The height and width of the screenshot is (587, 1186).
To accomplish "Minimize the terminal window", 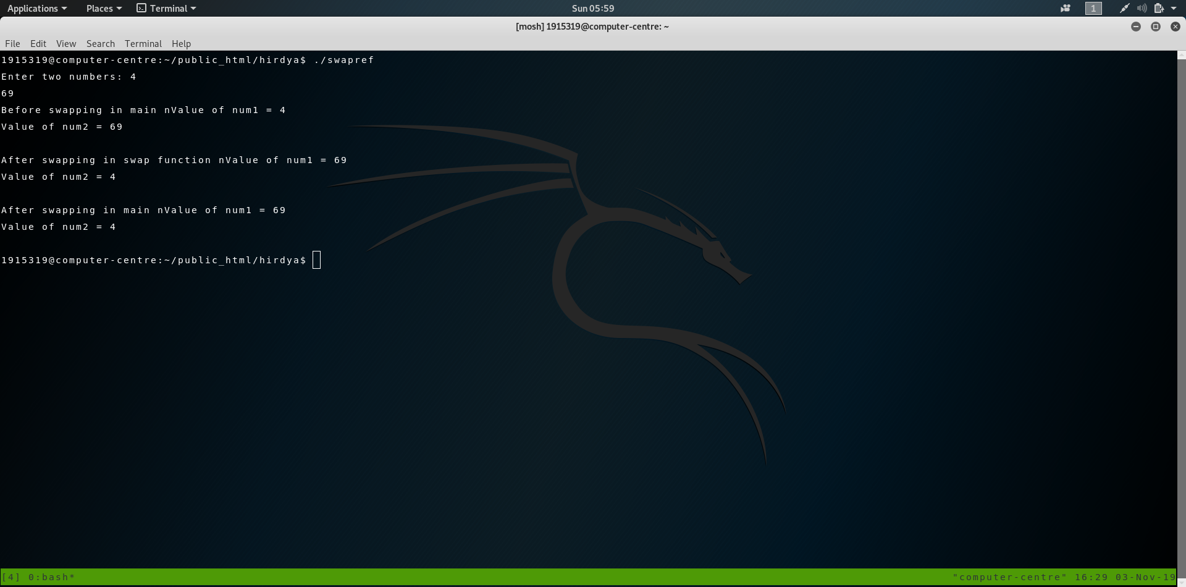I will (1136, 27).
